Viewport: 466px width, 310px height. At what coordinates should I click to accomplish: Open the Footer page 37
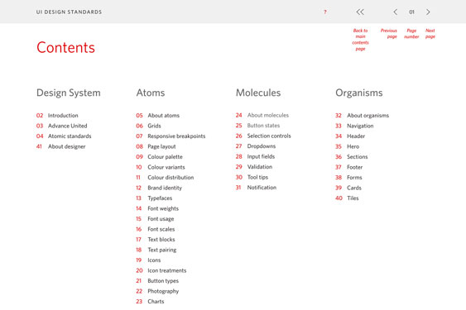[x=349, y=167]
